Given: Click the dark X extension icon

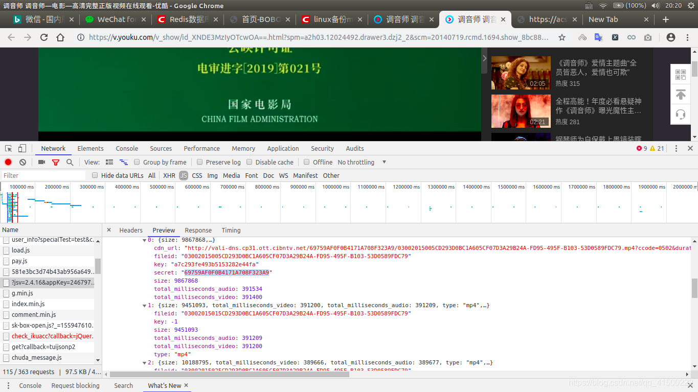Looking at the screenshot, I should click(615, 37).
